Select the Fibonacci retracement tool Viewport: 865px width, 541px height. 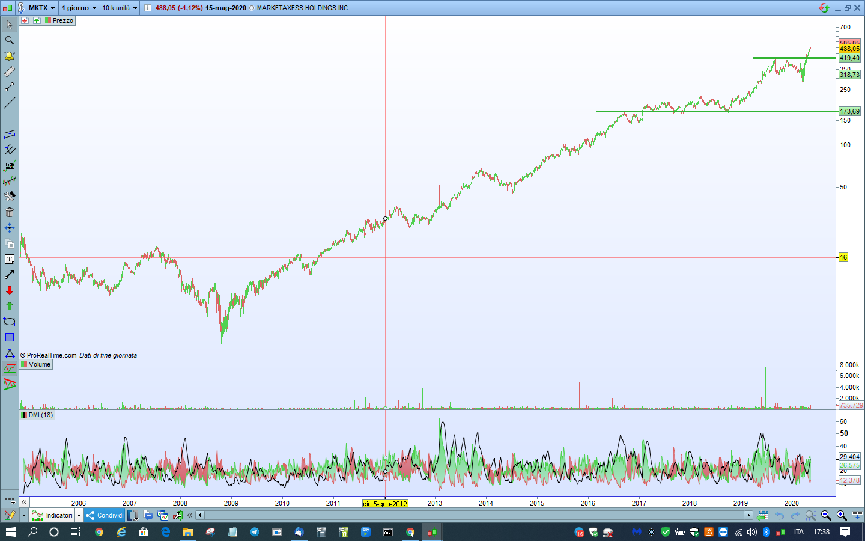[10, 165]
